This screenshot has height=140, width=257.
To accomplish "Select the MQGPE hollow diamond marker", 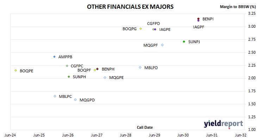I will 105,78.
